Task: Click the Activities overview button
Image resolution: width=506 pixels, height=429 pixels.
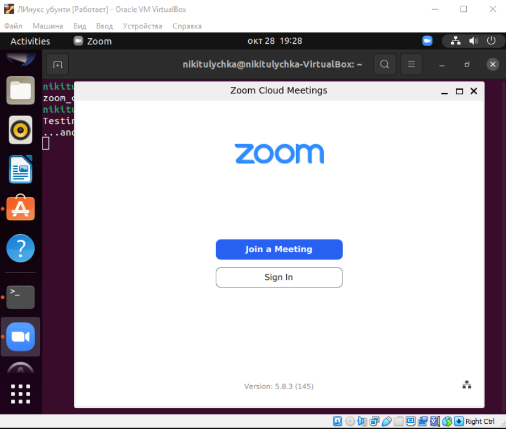Action: point(30,41)
